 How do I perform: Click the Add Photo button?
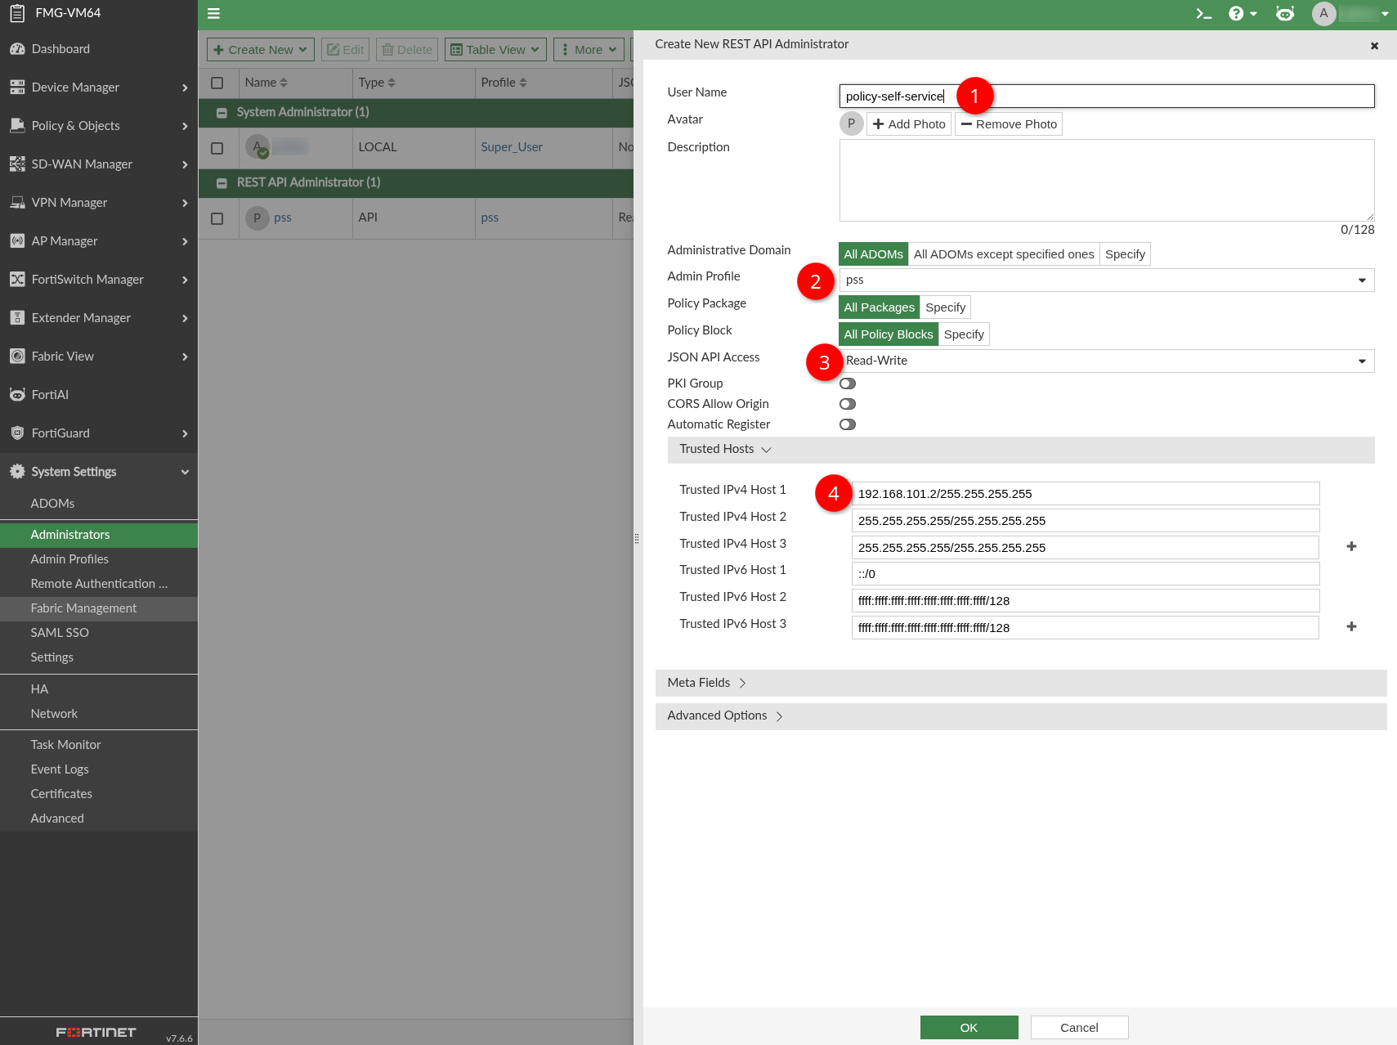tap(909, 124)
